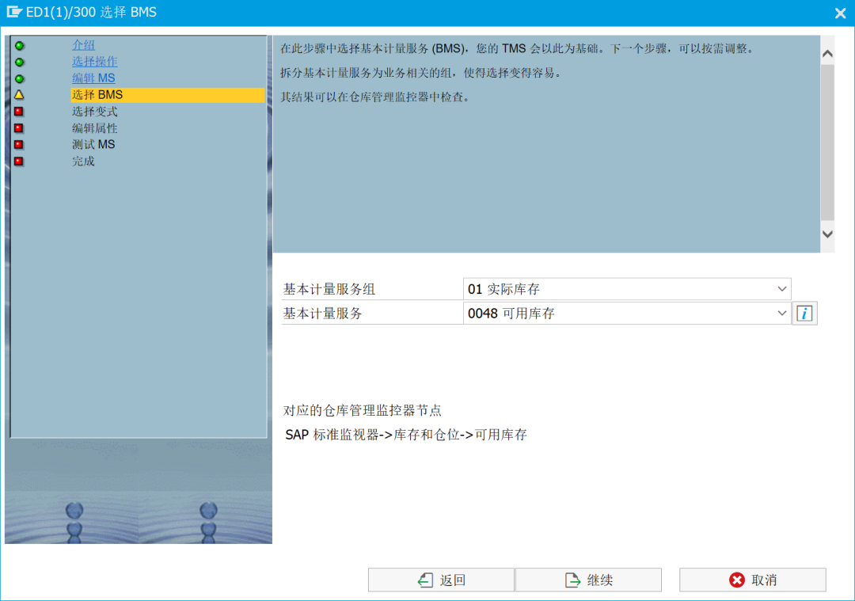
Task: Open the 编辑 MS step link
Action: coord(93,78)
